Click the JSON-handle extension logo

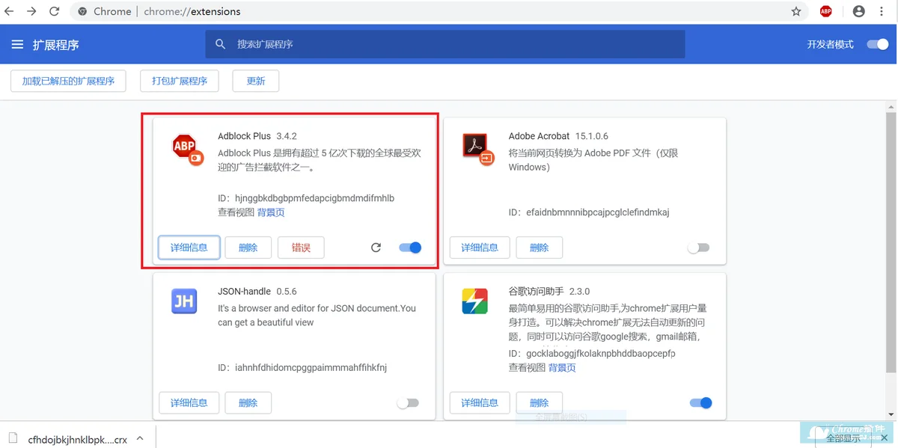[x=183, y=301]
